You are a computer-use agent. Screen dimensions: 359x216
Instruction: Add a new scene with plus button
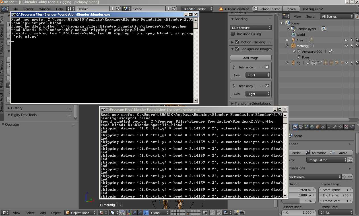pos(169,9)
